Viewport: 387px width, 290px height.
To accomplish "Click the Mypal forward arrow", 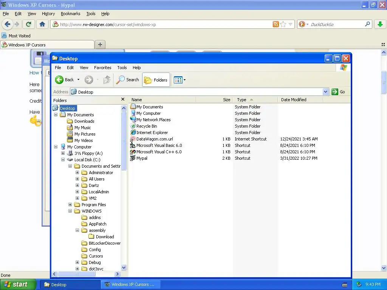I will pos(17,24).
